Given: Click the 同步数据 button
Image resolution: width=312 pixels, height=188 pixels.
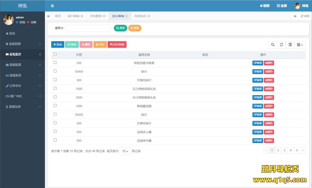Looking at the screenshot, I should [117, 45].
